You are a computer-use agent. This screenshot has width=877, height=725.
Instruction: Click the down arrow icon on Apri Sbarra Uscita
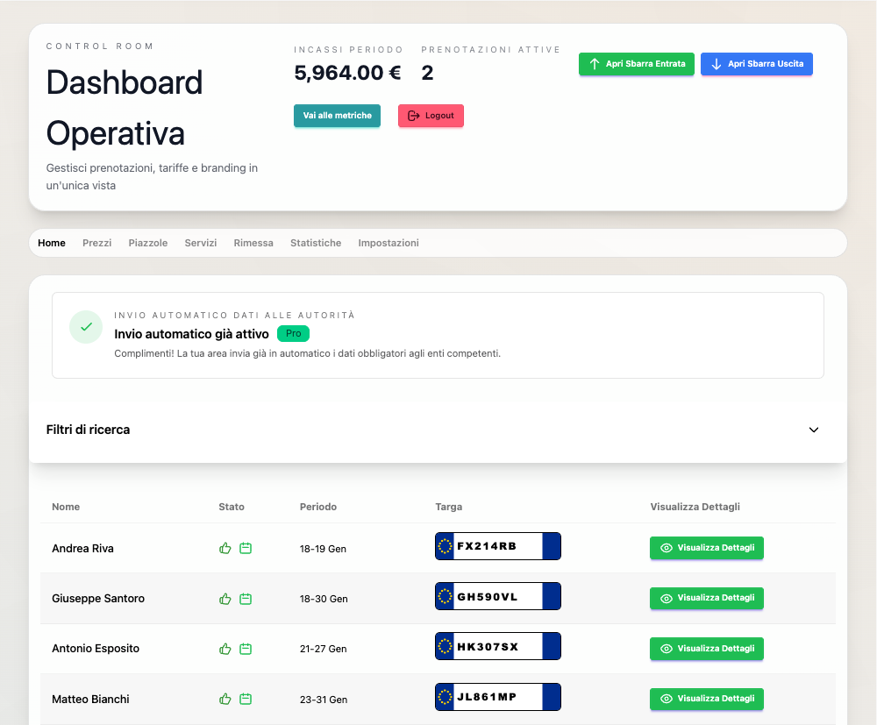pyautogui.click(x=717, y=63)
